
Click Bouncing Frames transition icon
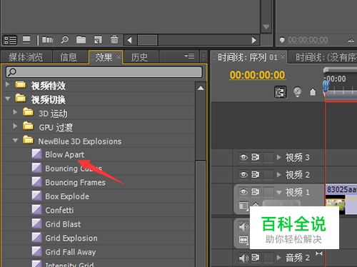[37, 182]
